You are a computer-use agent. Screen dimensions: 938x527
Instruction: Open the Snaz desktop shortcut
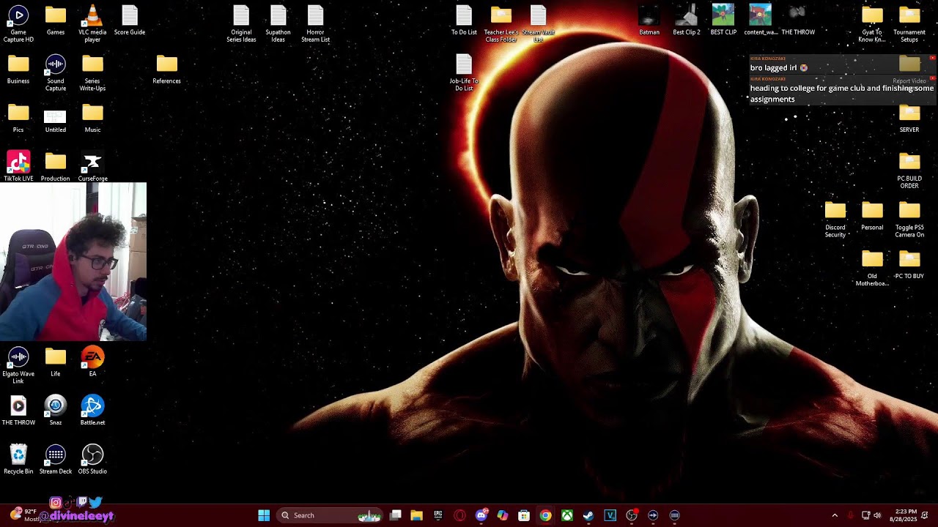click(x=56, y=410)
